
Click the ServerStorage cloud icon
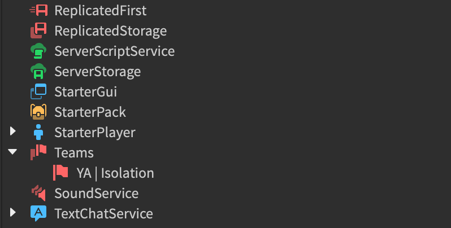[x=38, y=72]
